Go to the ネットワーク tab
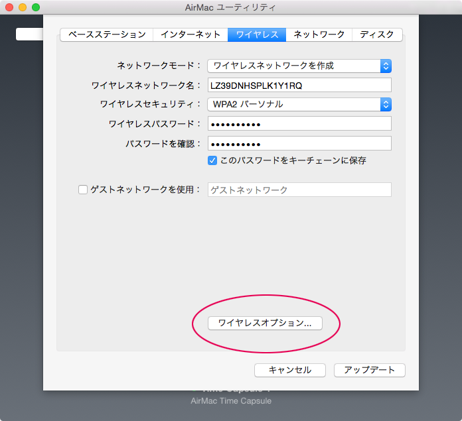 tap(319, 34)
